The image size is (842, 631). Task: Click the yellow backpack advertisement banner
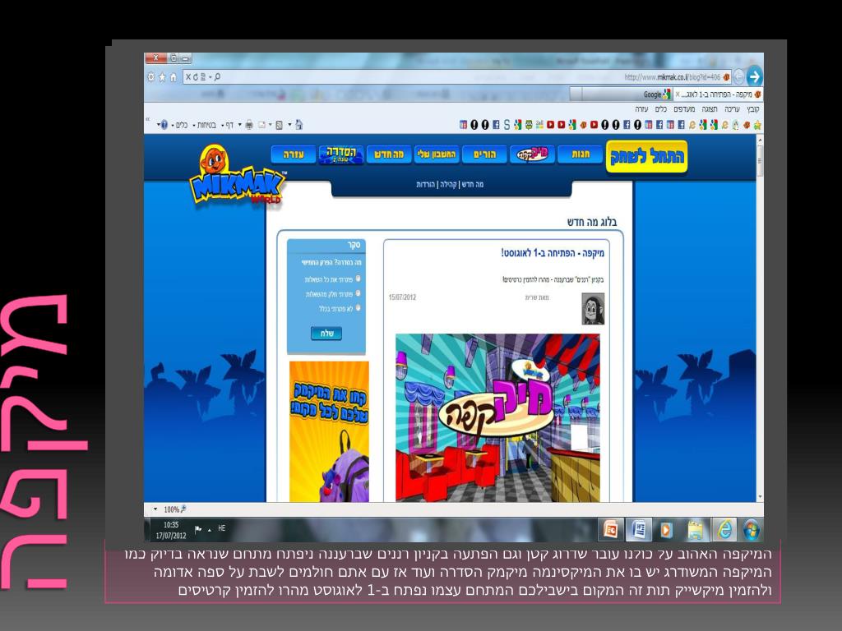(329, 431)
